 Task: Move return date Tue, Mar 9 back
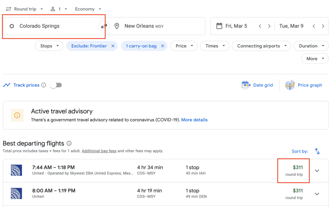(314, 26)
